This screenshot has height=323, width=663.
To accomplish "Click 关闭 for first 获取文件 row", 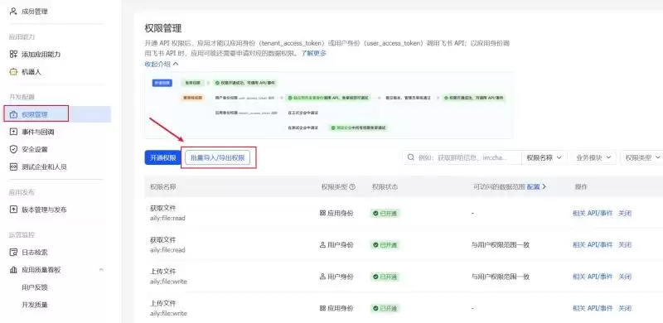I will coord(625,213).
